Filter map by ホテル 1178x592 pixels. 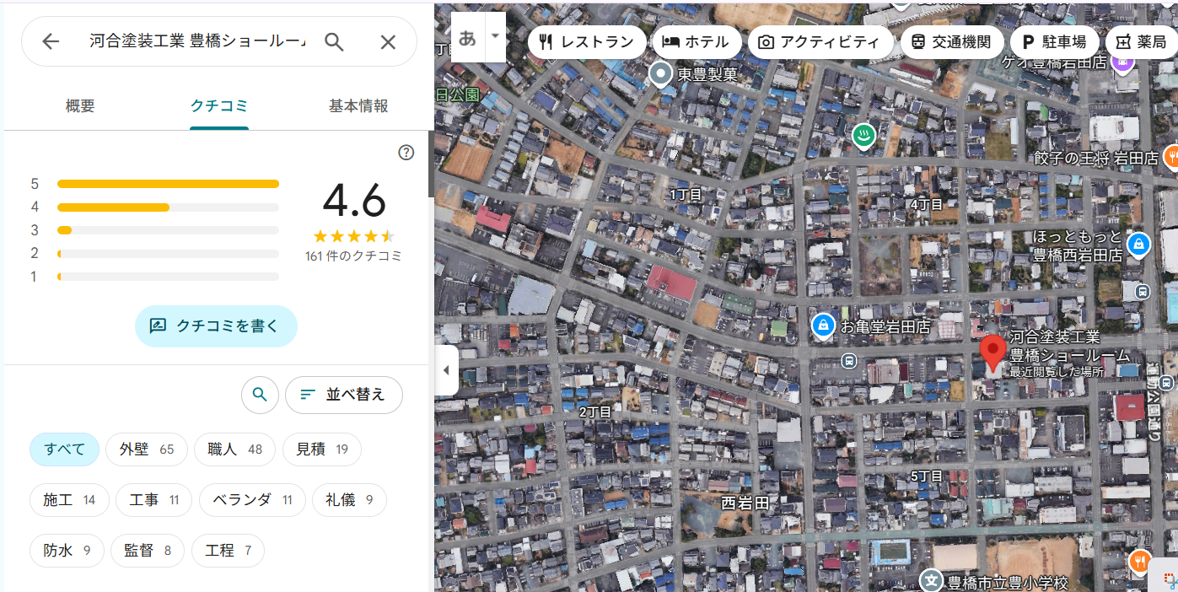[696, 41]
